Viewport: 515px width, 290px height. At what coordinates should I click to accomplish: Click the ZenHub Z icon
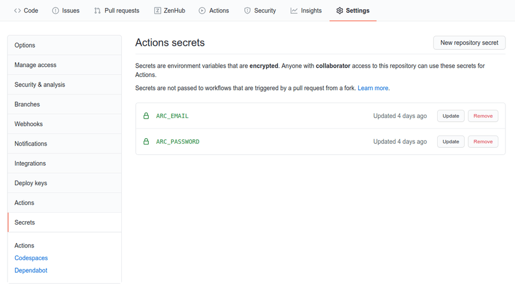coord(158,10)
